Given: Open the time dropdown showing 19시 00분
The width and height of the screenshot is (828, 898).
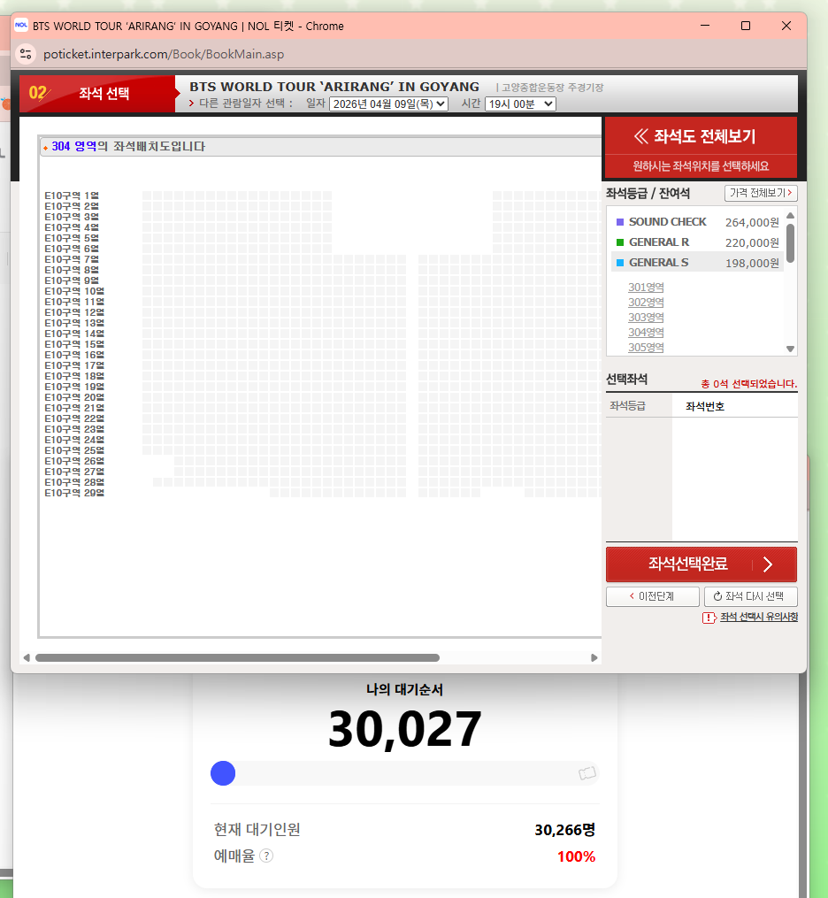Looking at the screenshot, I should [520, 104].
